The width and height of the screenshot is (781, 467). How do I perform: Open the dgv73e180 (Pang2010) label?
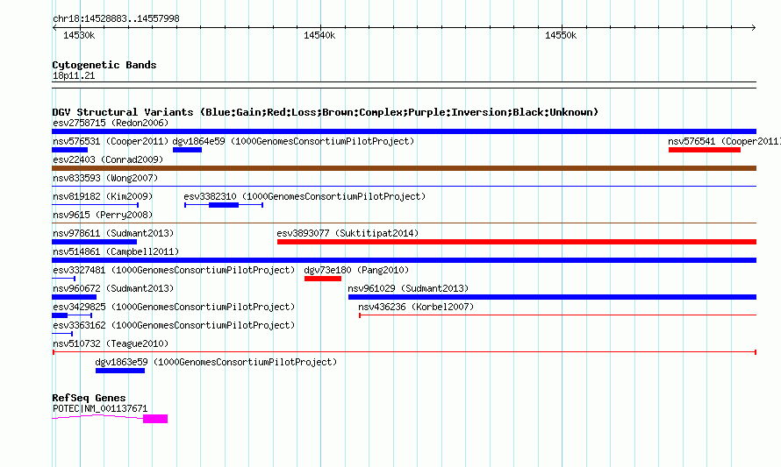[x=356, y=270]
